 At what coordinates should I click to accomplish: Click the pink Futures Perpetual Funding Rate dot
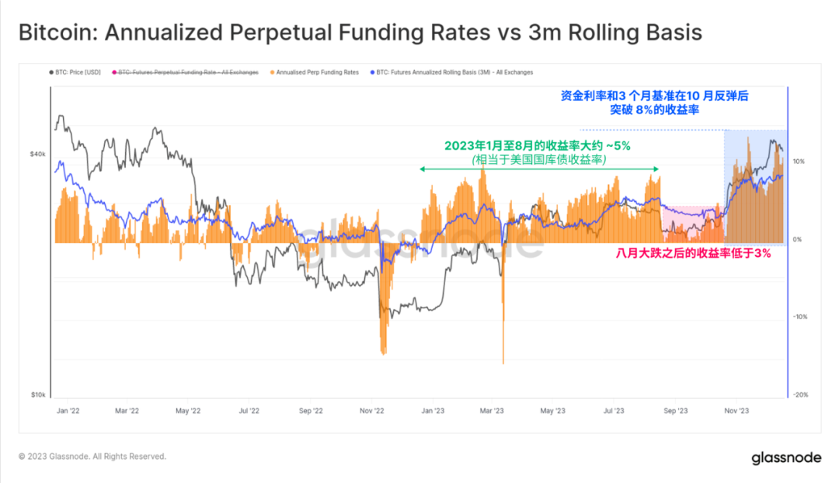tap(113, 72)
